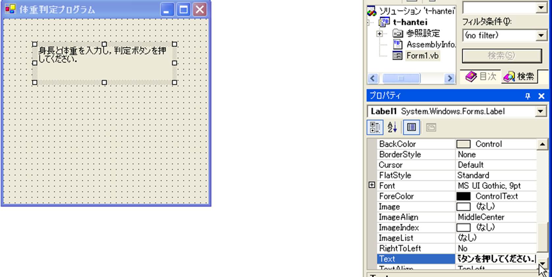Click the AssemblyInfo VB file icon
Viewport: 552px width, 277px height.
click(397, 44)
